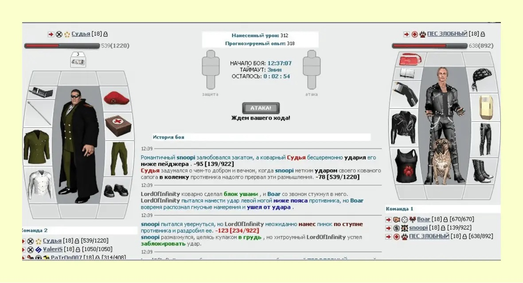Click the История боя header
The height and width of the screenshot is (283, 523).
click(168, 137)
